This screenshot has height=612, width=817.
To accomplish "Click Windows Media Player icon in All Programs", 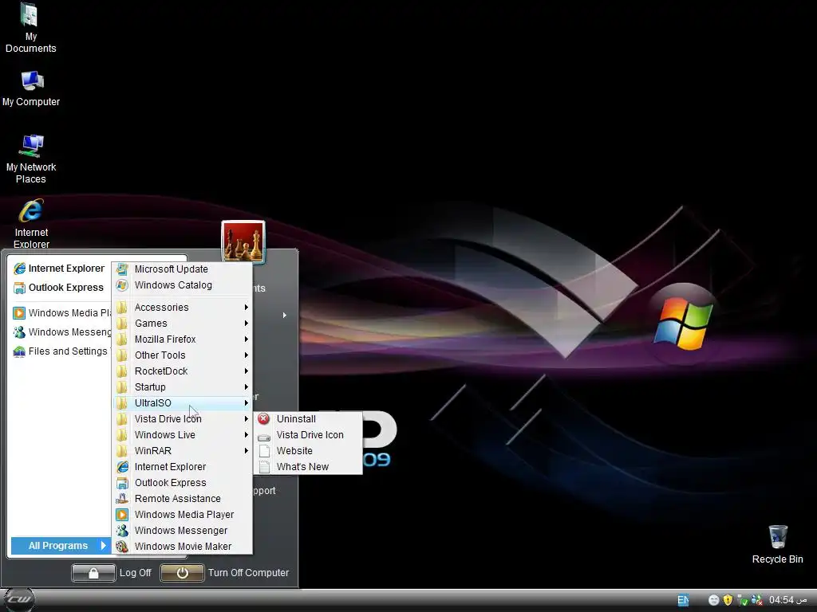I will coord(122,515).
